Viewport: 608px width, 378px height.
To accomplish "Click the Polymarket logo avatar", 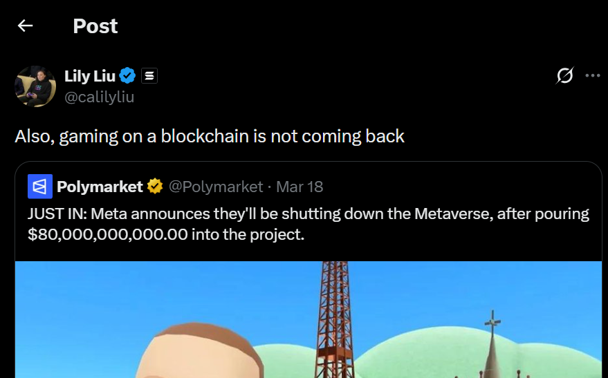I will click(x=40, y=187).
